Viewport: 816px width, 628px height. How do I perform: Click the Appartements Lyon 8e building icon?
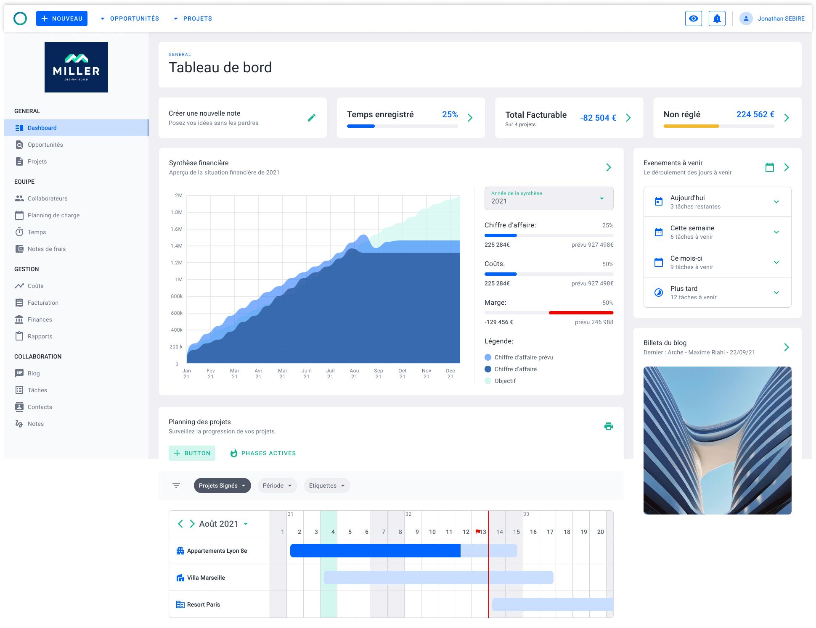(x=180, y=551)
